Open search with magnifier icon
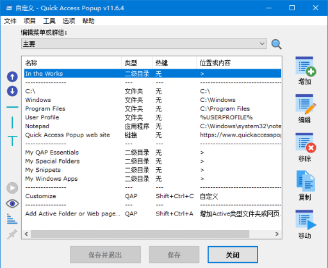This screenshot has width=328, height=268. coord(276,44)
